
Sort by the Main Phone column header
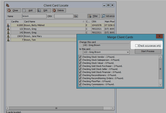[109, 22]
